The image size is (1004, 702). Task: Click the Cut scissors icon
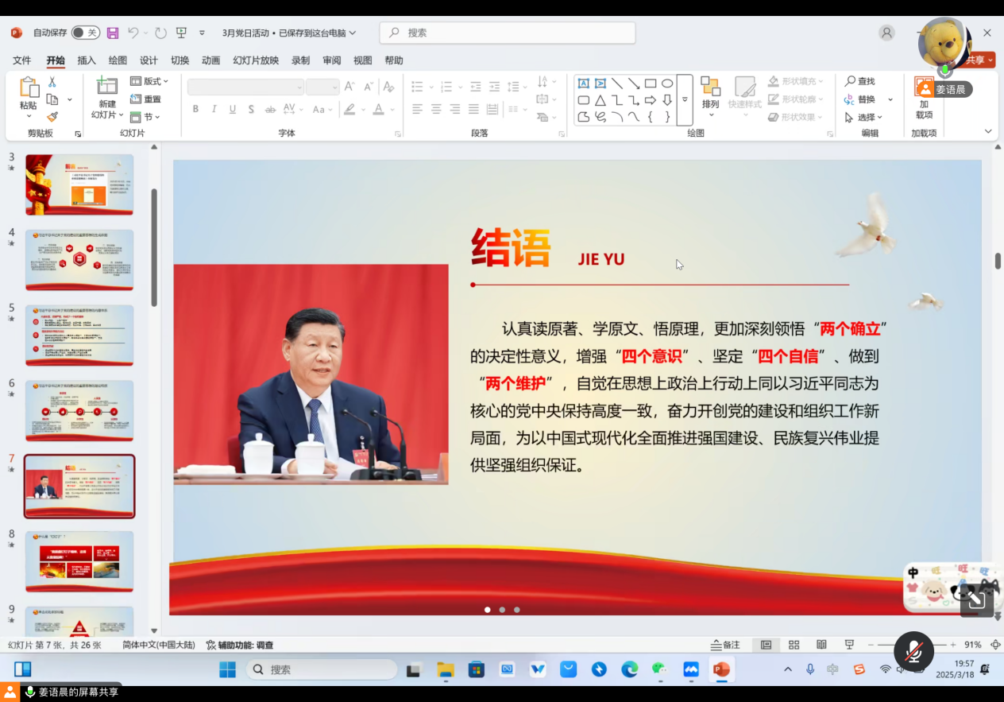(52, 82)
